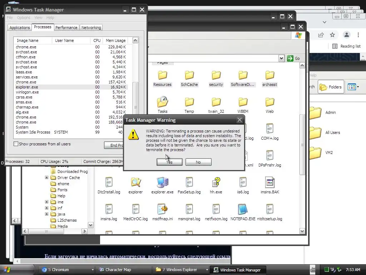Switch to the Networking tab

pyautogui.click(x=91, y=28)
